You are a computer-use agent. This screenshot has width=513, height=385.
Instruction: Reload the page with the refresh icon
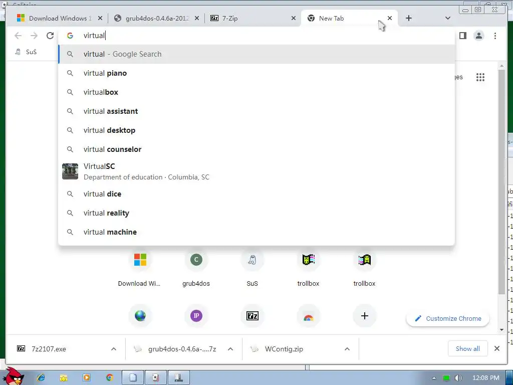(x=50, y=36)
